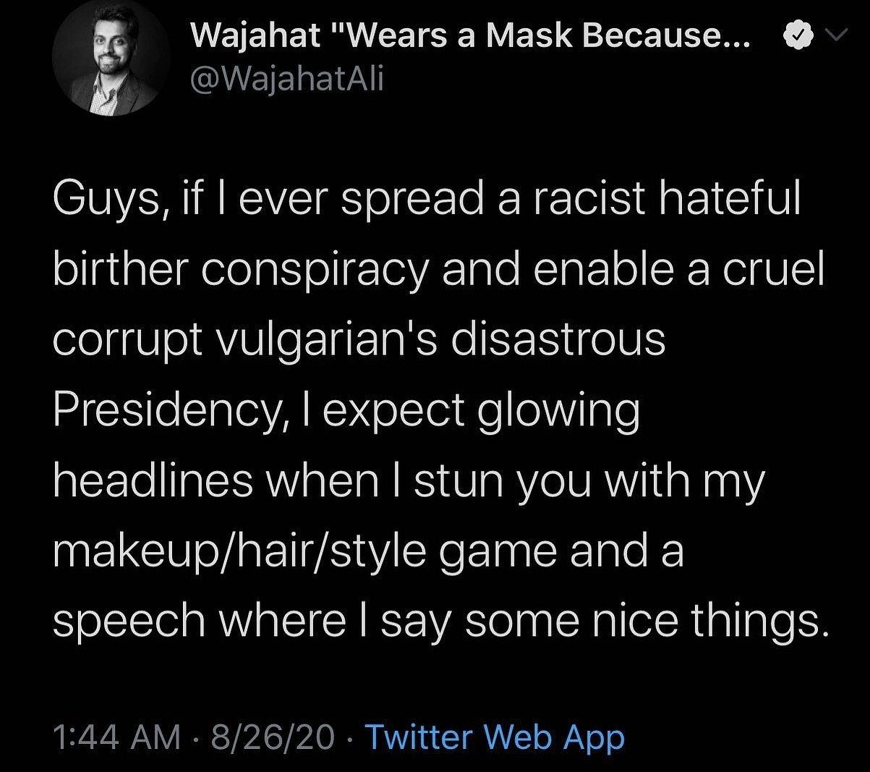The width and height of the screenshot is (870, 772).
Task: Click the Twitter Web App source link
Action: pyautogui.click(x=495, y=737)
